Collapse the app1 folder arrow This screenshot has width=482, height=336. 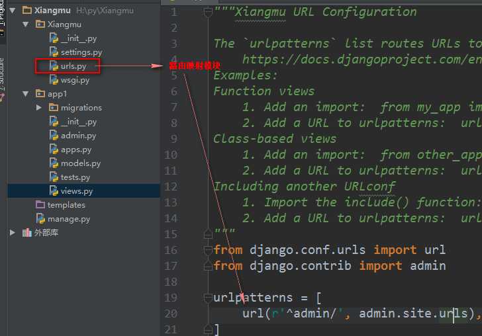click(26, 94)
